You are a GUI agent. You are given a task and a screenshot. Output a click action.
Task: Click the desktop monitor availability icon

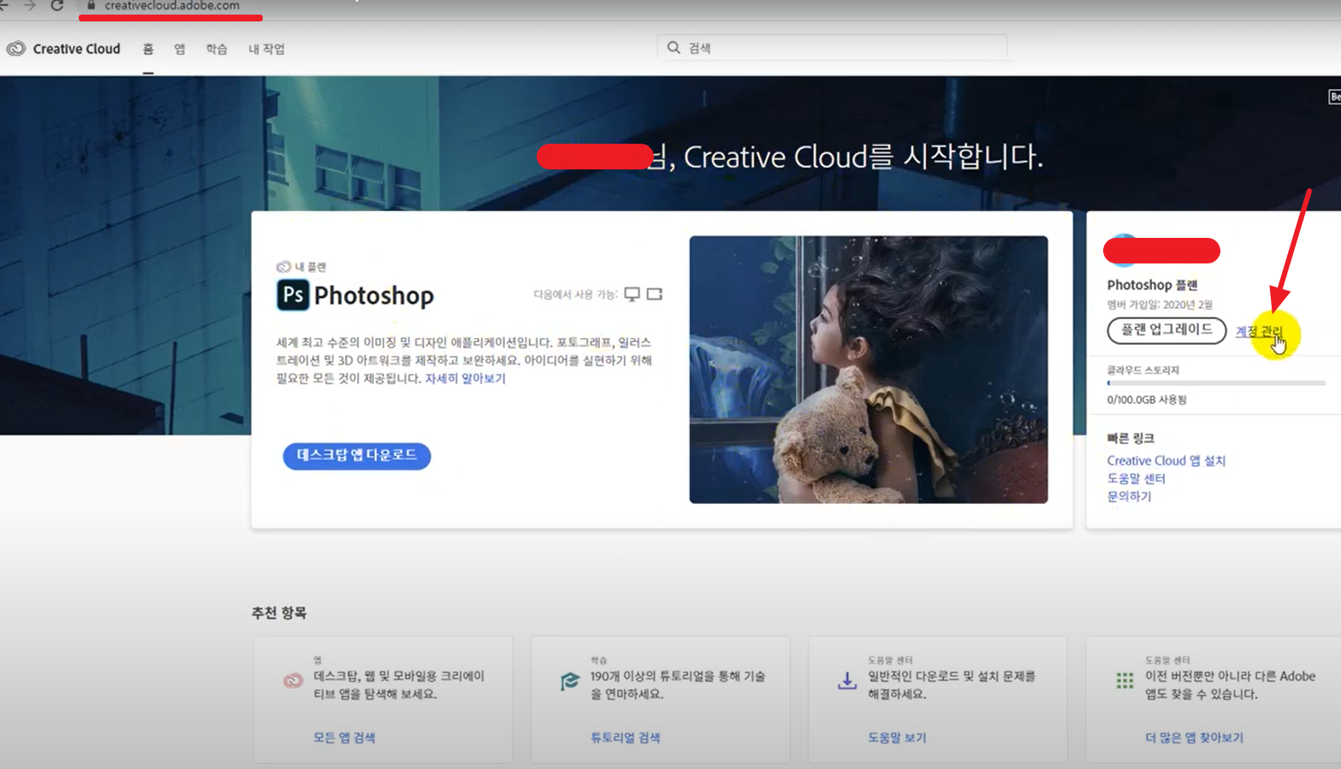click(632, 294)
